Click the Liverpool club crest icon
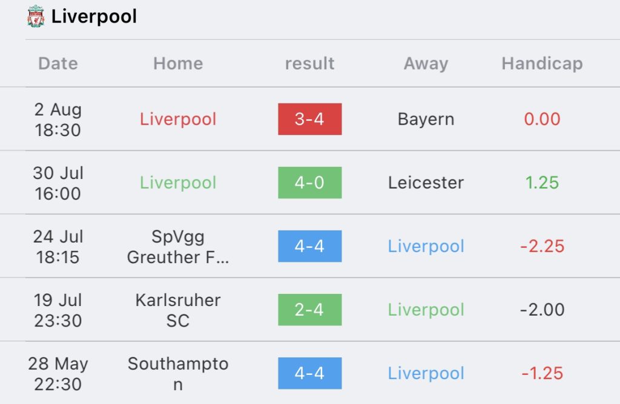 [x=36, y=16]
